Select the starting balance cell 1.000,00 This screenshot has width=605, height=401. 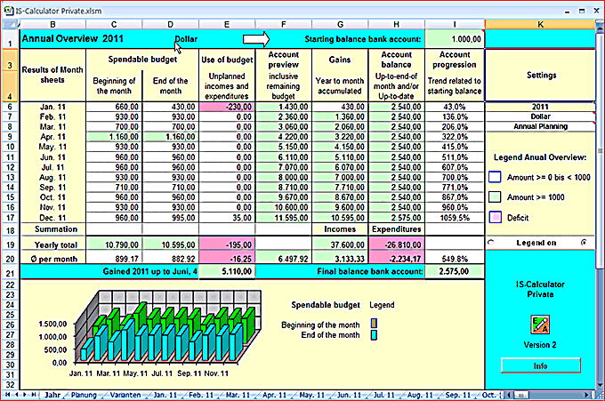click(x=455, y=39)
